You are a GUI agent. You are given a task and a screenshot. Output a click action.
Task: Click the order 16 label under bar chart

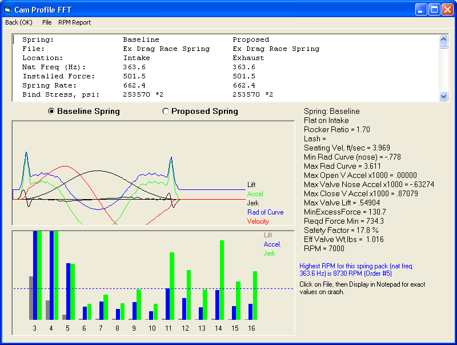point(251,328)
